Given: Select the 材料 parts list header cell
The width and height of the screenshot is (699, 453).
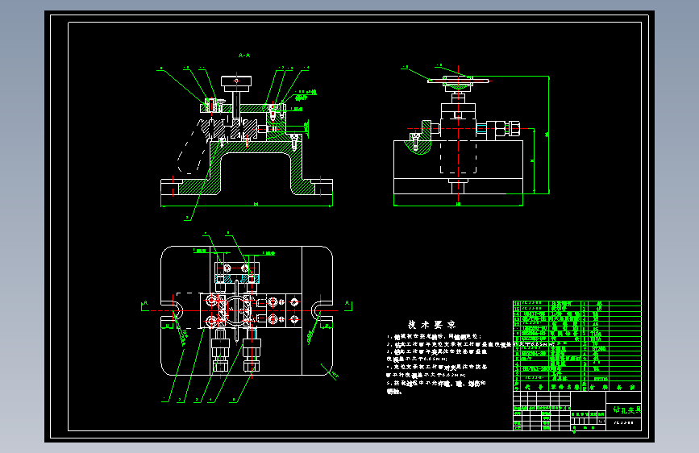Looking at the screenshot, I should pos(599,387).
